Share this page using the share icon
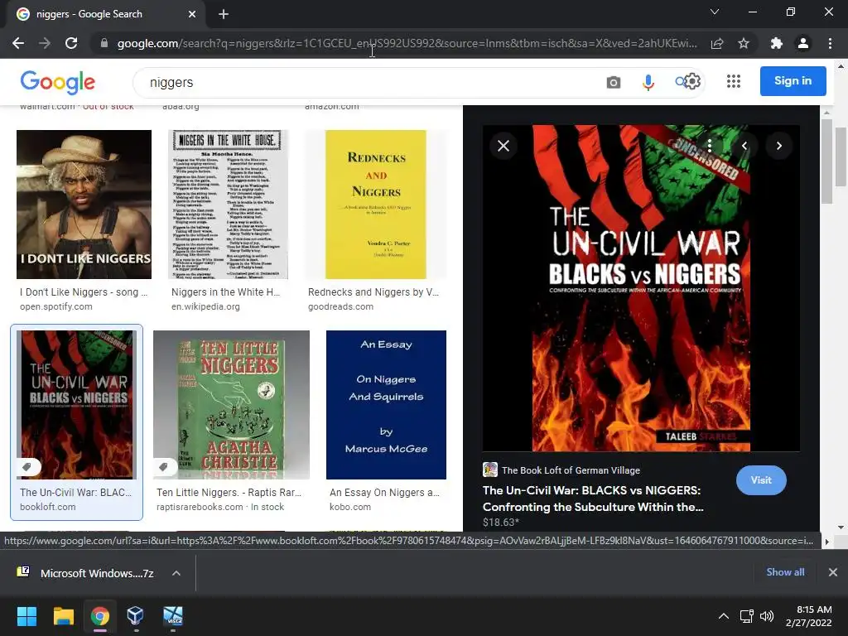This screenshot has height=636, width=848. click(717, 43)
